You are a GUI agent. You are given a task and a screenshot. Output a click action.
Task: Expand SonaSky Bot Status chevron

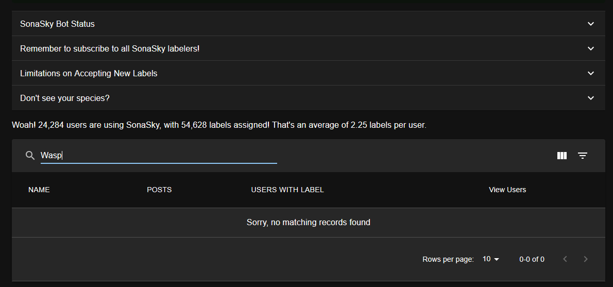coord(591,24)
